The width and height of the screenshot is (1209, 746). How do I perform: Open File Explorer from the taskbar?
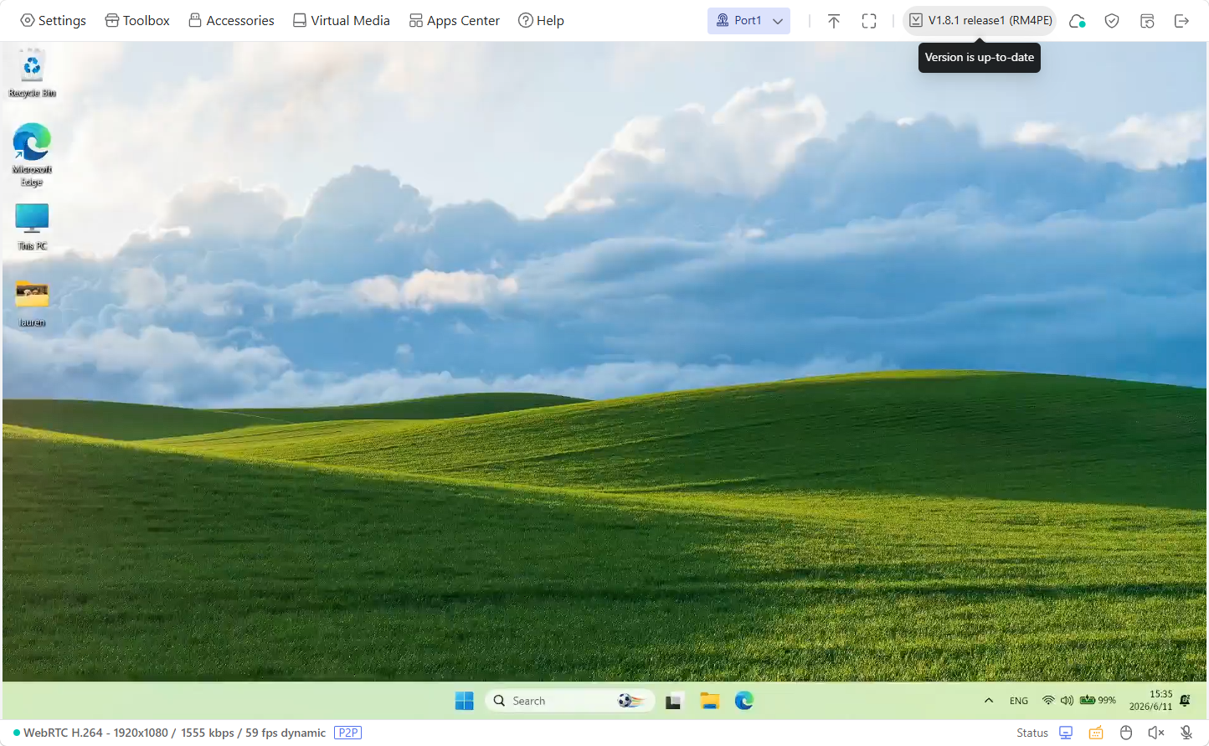(x=710, y=701)
